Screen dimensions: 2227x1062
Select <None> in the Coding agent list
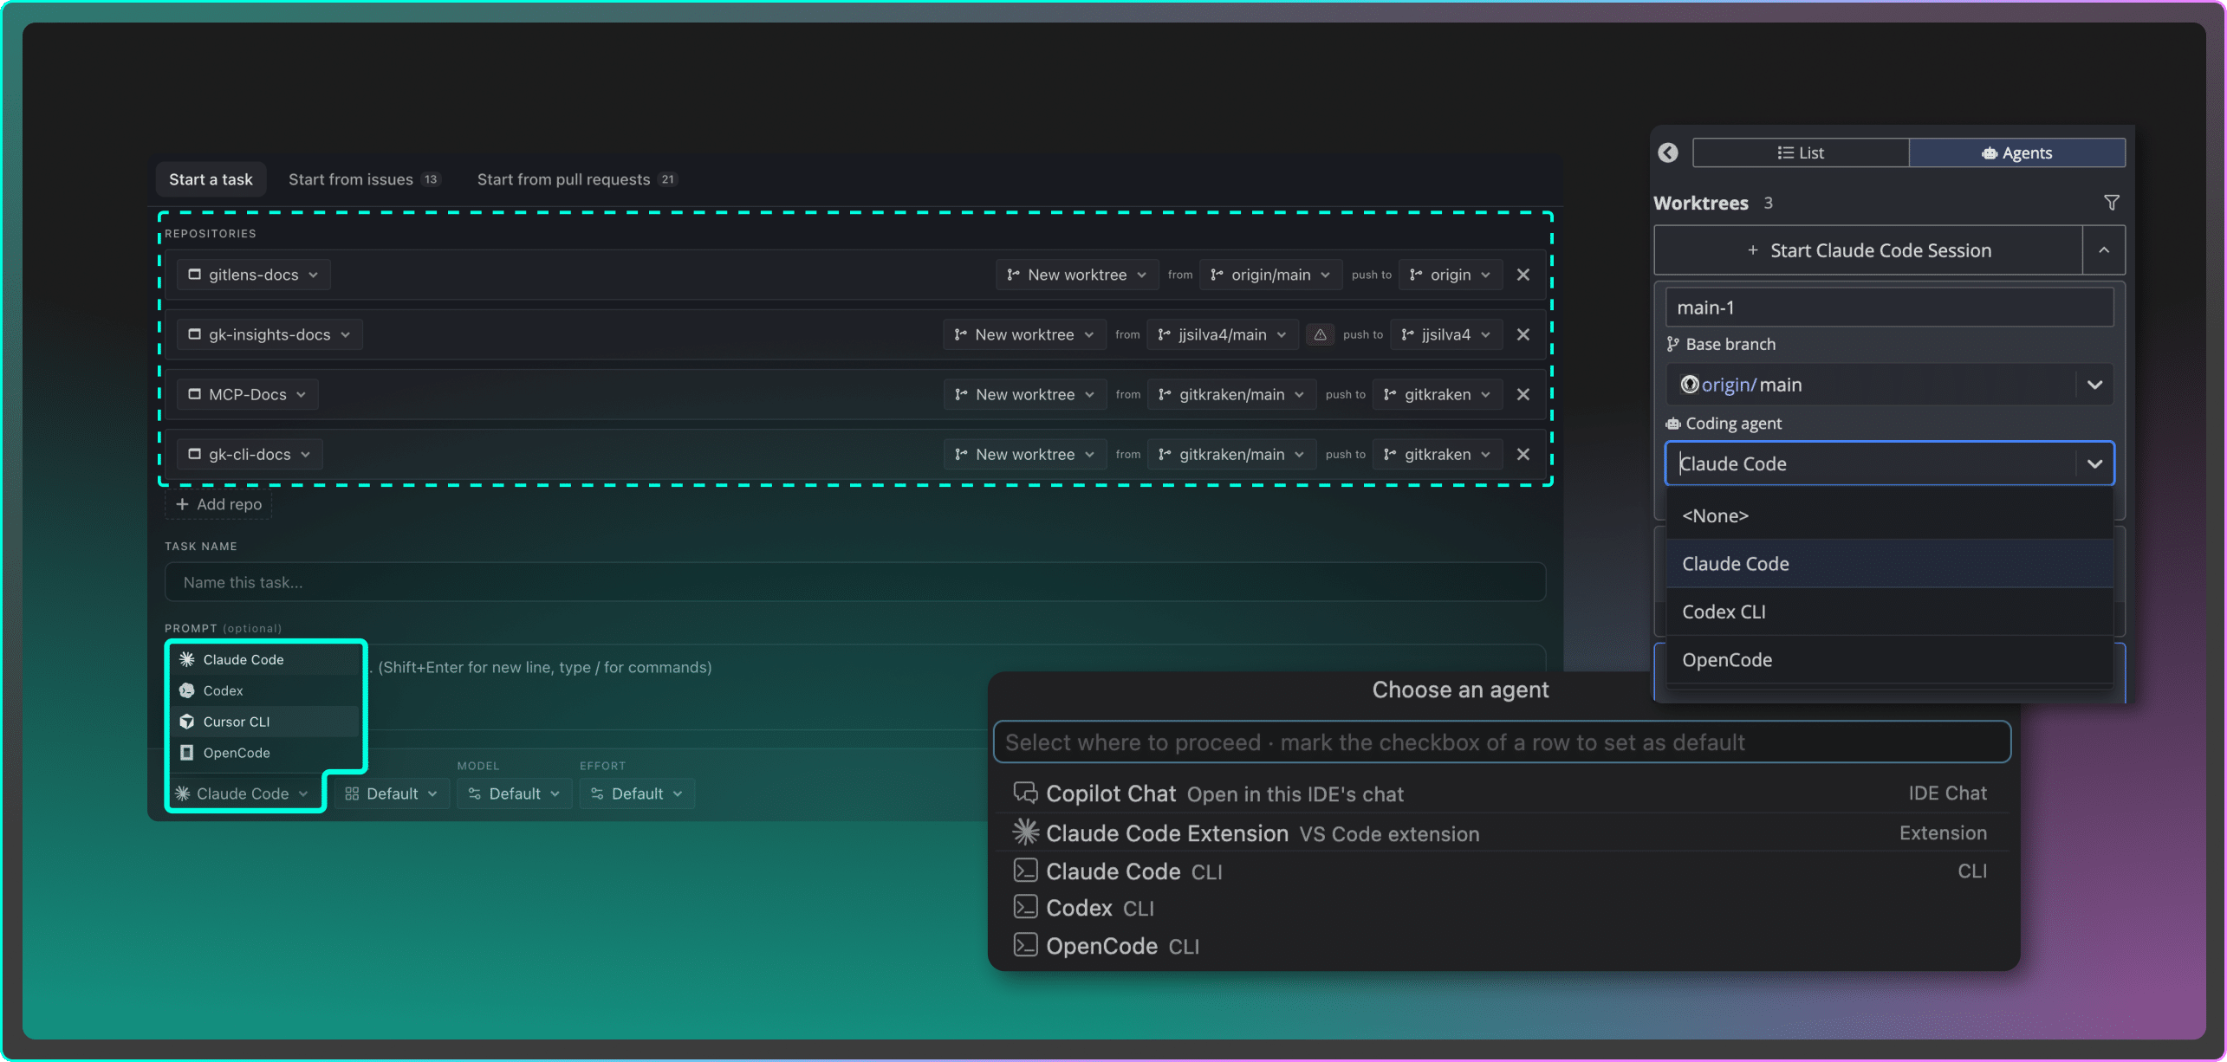pos(1889,515)
